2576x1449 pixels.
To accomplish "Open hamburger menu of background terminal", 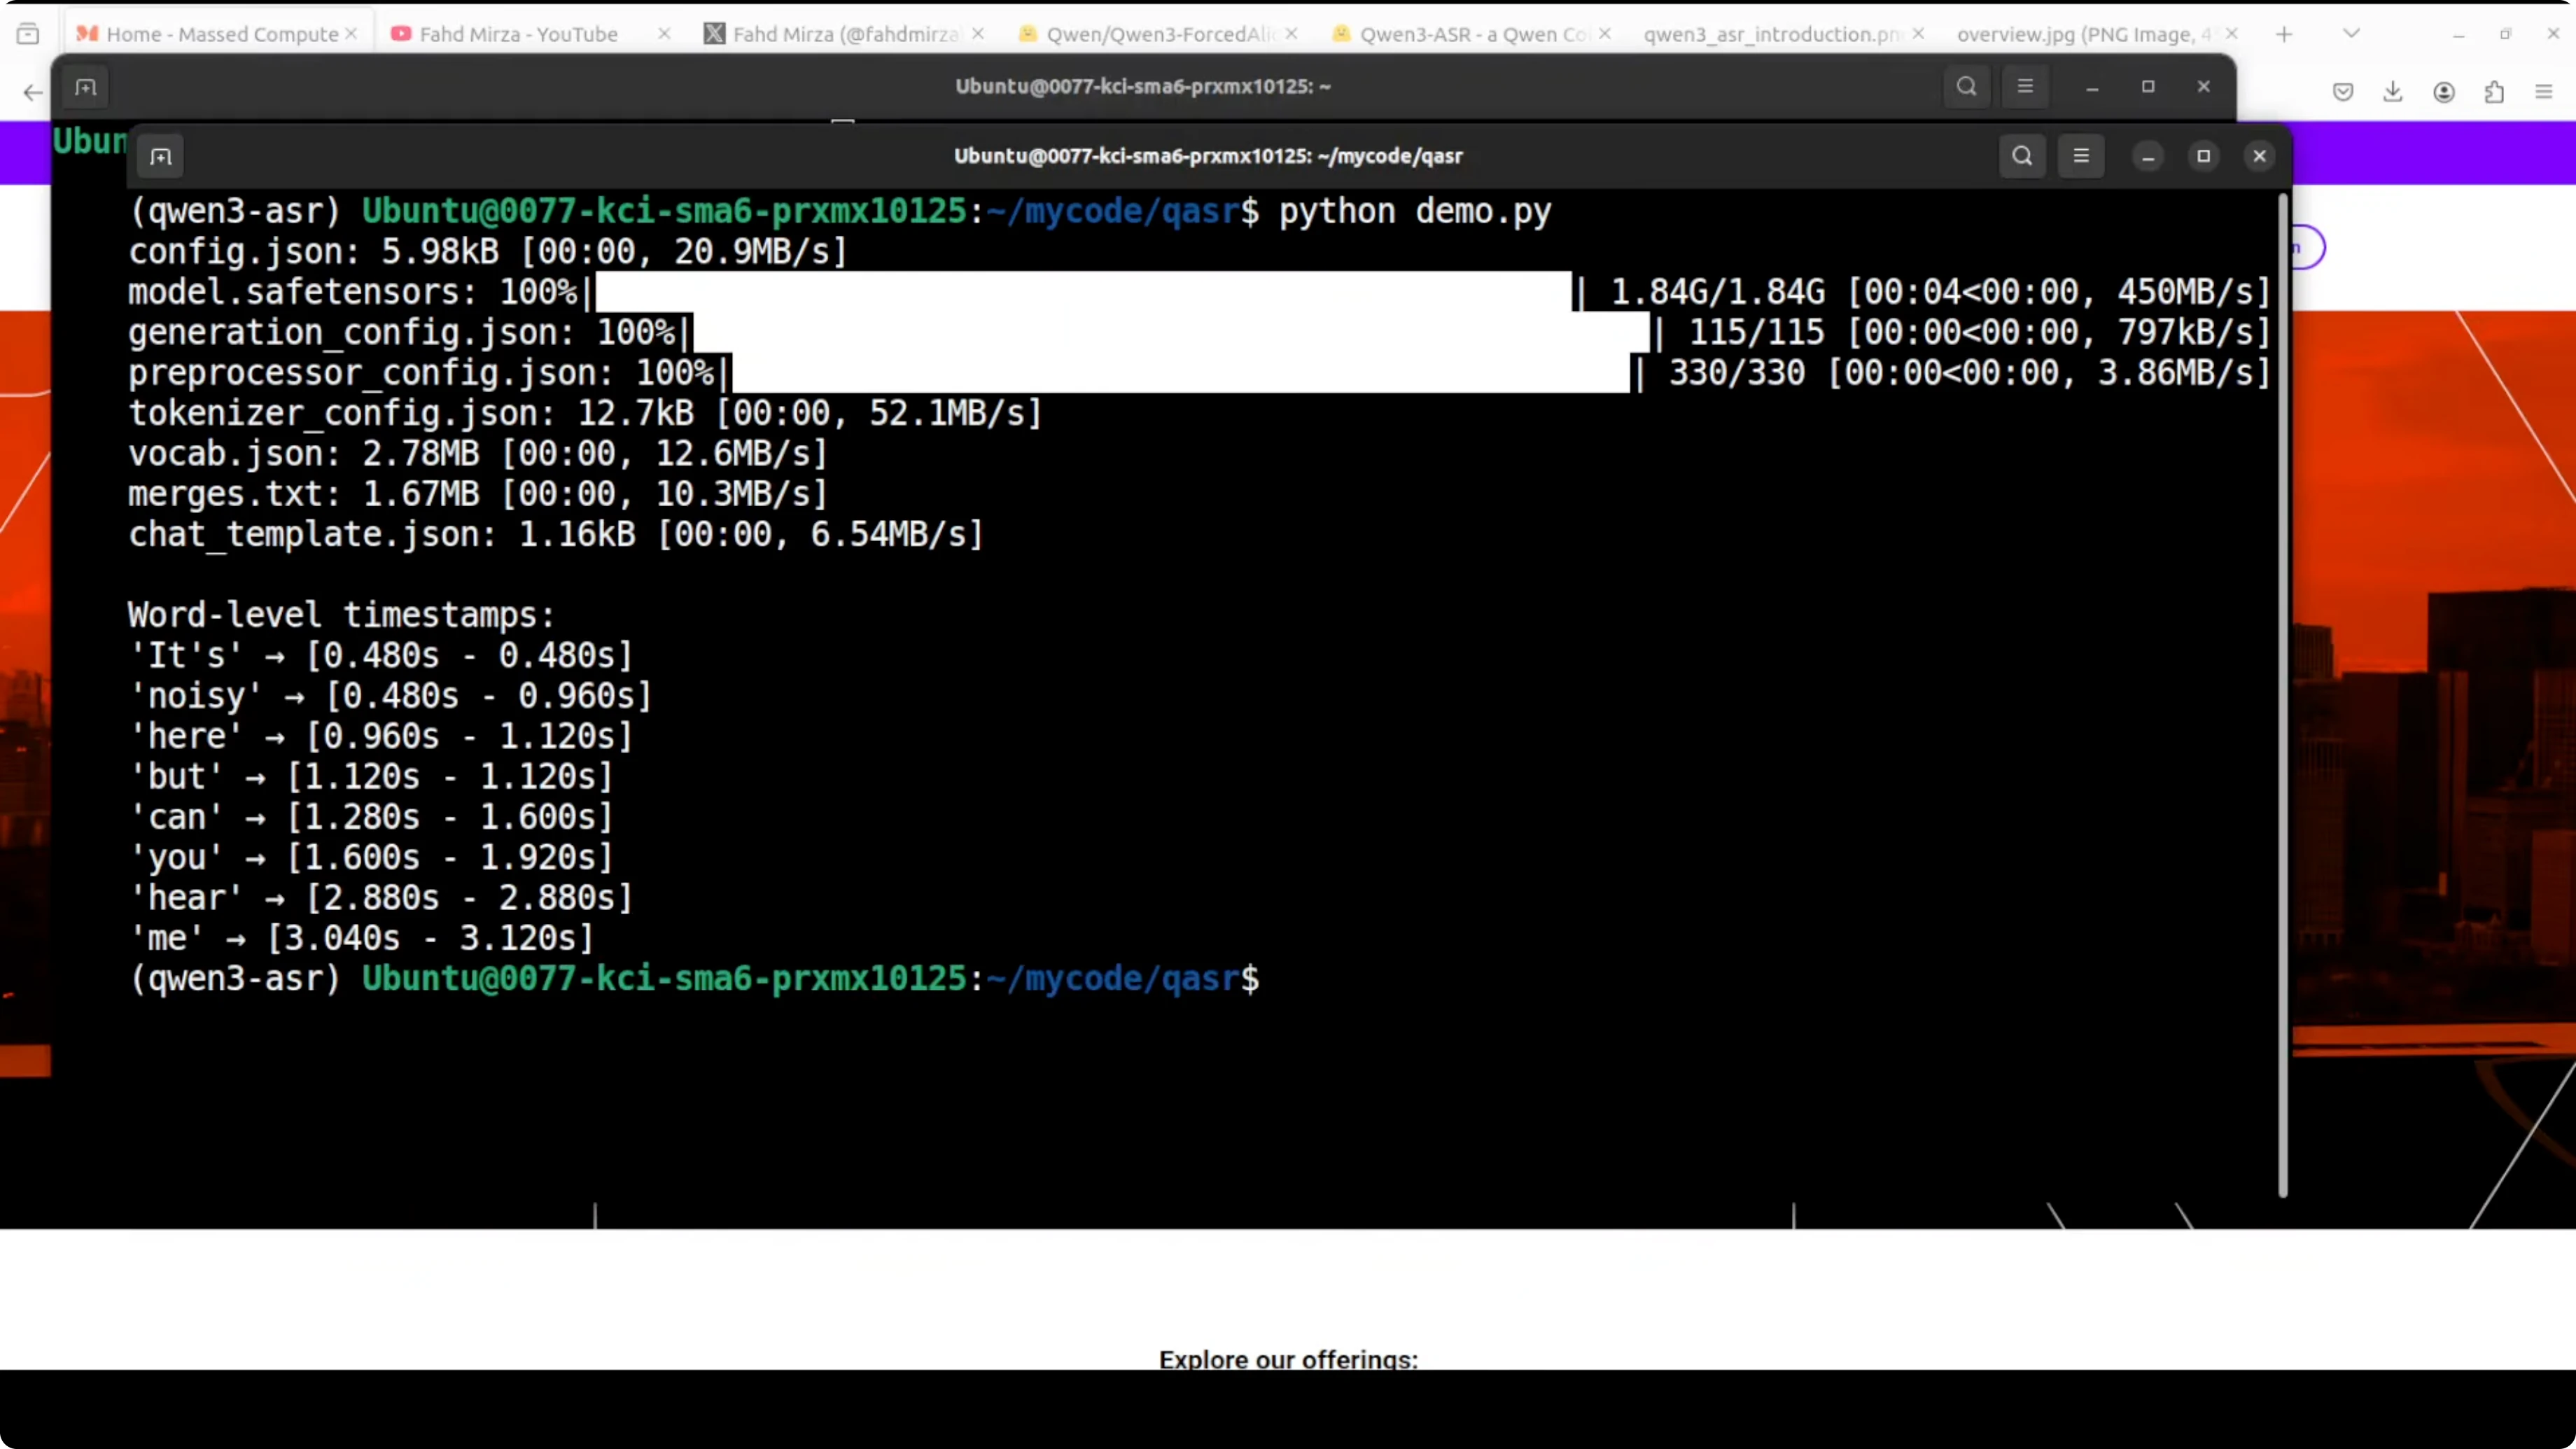I will coord(2025,86).
